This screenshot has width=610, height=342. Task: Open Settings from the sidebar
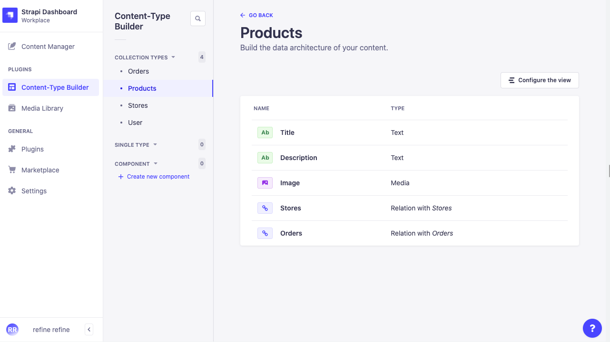click(33, 190)
